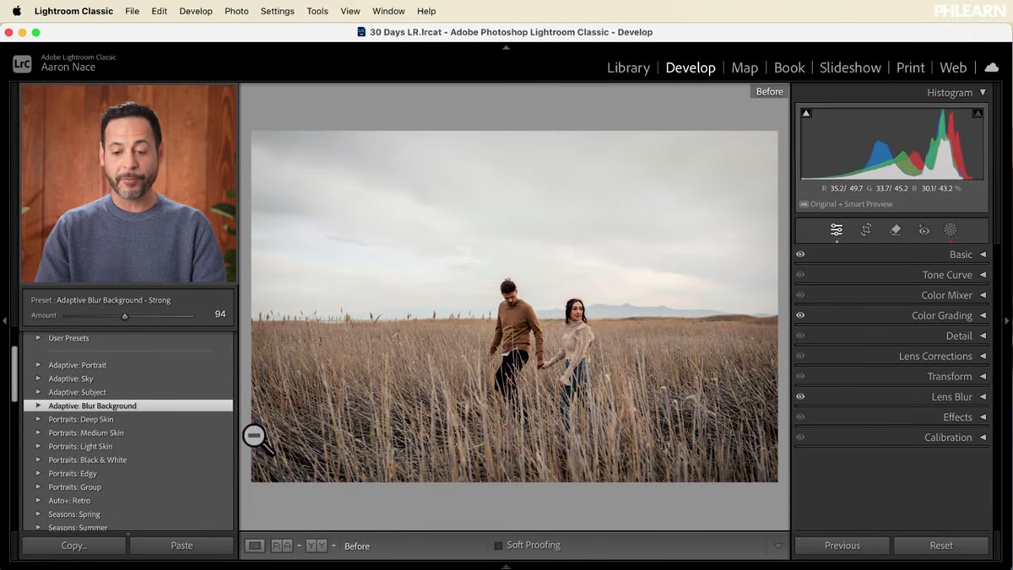Image resolution: width=1013 pixels, height=570 pixels.
Task: Click the Navigator preview thumbnail
Action: click(128, 183)
